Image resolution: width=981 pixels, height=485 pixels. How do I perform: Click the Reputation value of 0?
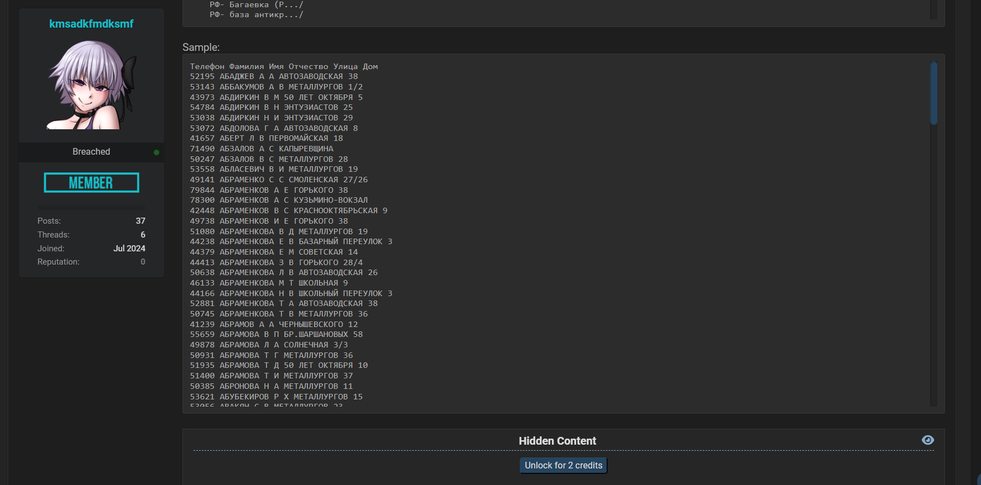click(x=143, y=262)
